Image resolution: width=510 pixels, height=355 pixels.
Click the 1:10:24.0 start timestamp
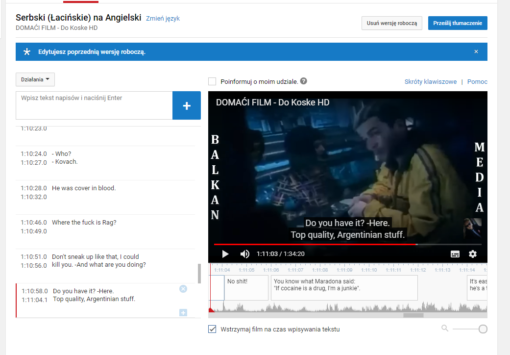click(34, 153)
